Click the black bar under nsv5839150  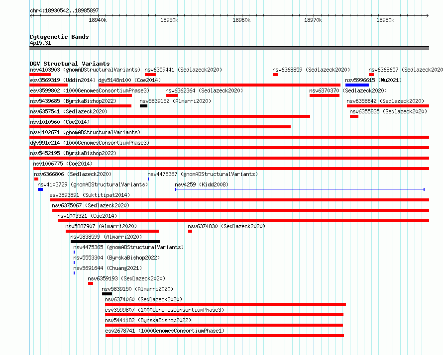coord(107,294)
